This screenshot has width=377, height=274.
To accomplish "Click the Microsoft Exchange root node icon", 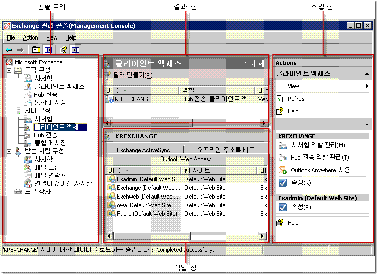I will 9,62.
